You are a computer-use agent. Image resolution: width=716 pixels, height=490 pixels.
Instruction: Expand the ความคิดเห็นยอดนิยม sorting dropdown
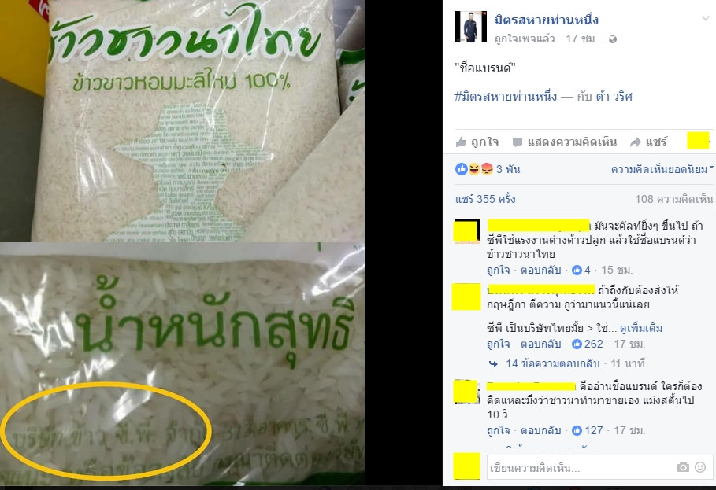[662, 169]
